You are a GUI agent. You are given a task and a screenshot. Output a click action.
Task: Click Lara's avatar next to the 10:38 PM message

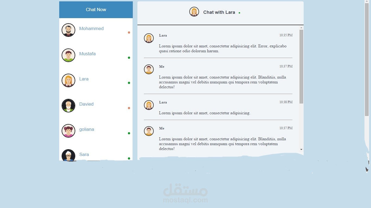click(149, 105)
